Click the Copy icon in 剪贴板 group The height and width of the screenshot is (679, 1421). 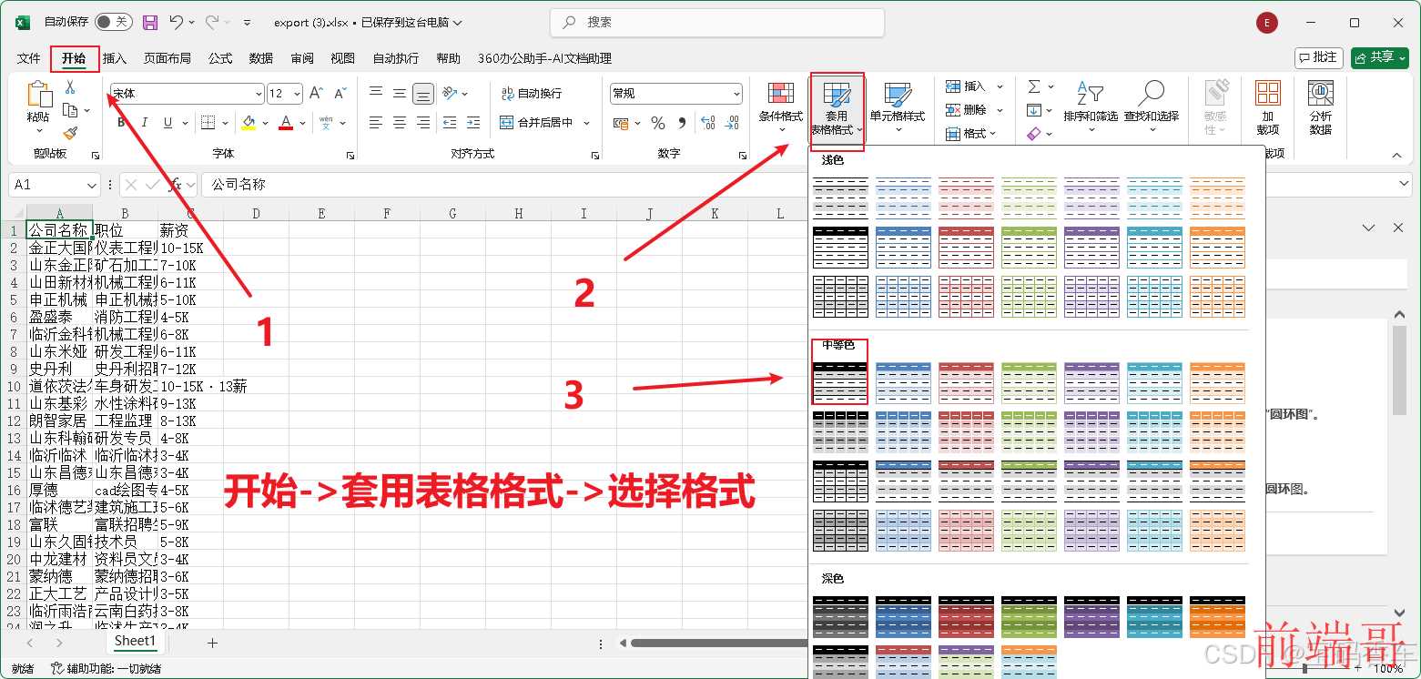coord(70,110)
